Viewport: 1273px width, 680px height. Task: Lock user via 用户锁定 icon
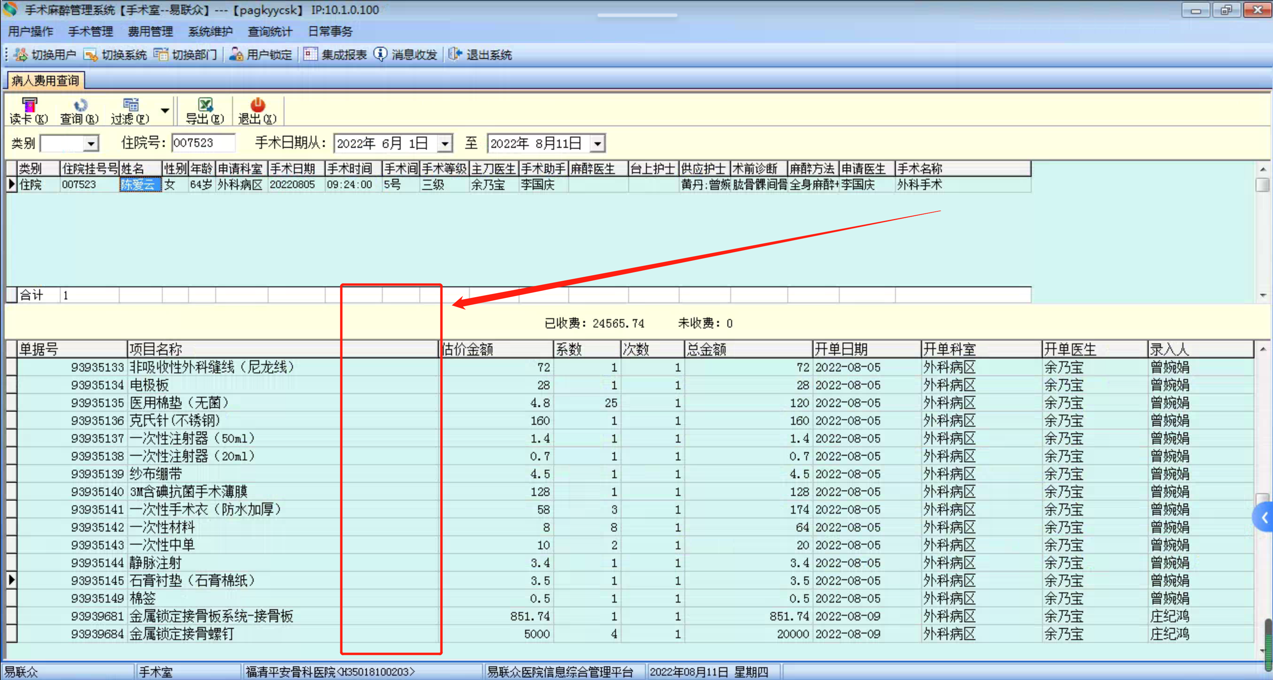point(236,54)
